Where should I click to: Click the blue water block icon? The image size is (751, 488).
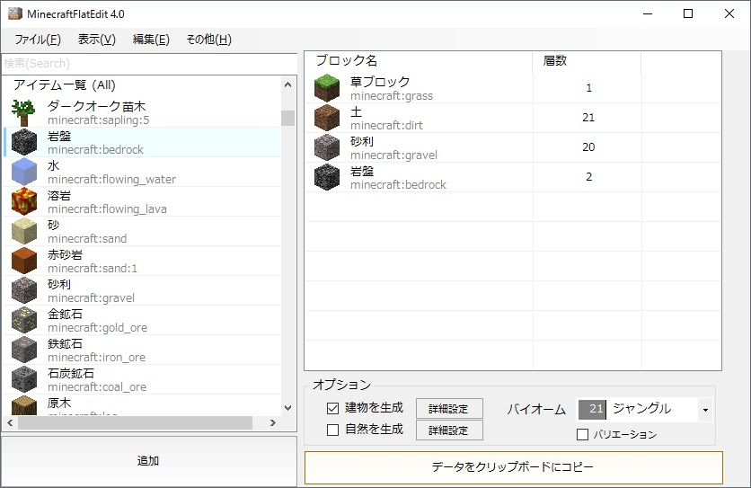[24, 172]
